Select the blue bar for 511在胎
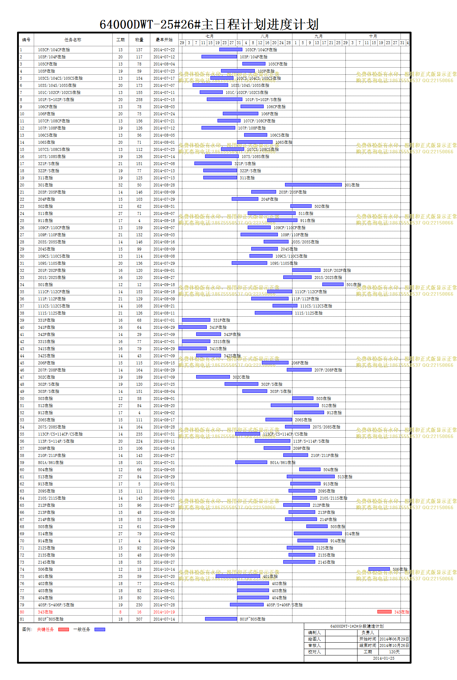The height and width of the screenshot is (680, 457). 271,213
